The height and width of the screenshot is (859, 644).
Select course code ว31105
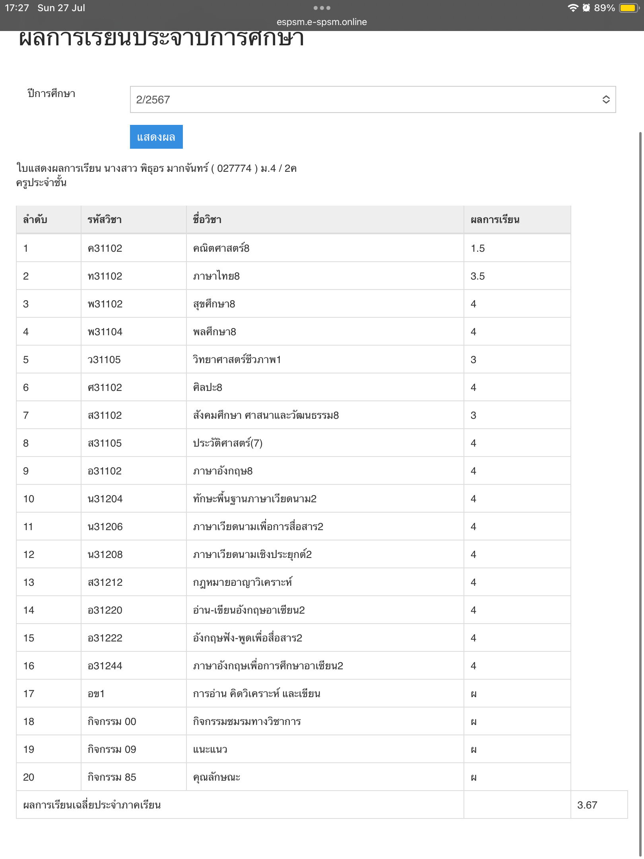pos(104,360)
